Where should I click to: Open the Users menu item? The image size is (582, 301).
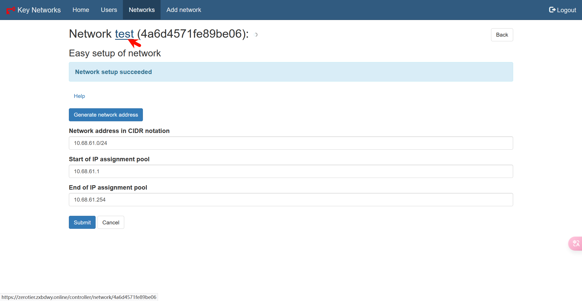tap(109, 10)
